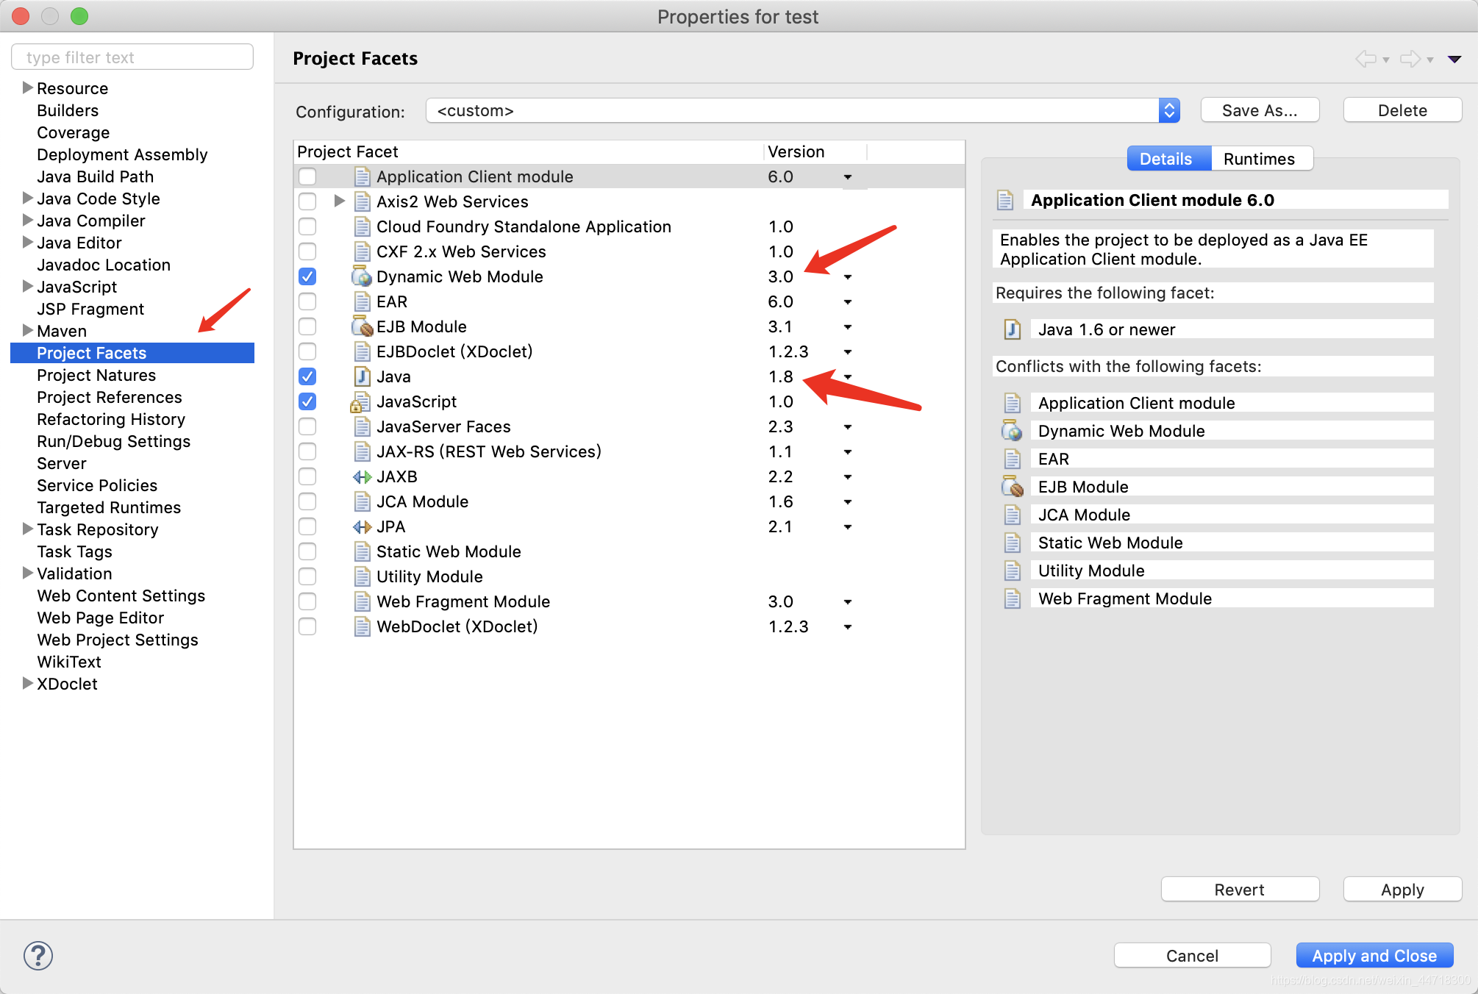Uncheck the Dynamic Web Module checkbox
This screenshot has width=1478, height=994.
coord(307,276)
